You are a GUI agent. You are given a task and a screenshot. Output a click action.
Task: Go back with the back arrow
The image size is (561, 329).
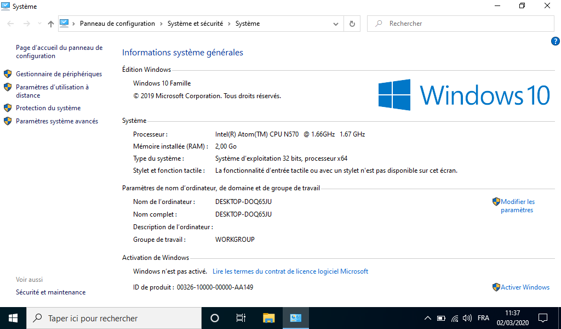point(11,24)
